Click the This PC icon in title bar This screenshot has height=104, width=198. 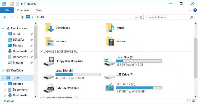[x=4, y=4]
